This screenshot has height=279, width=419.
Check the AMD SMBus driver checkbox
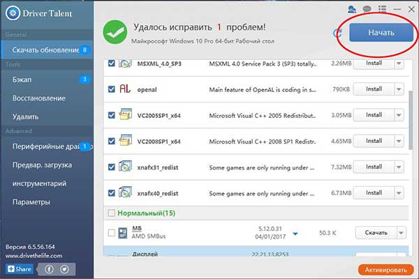112,233
